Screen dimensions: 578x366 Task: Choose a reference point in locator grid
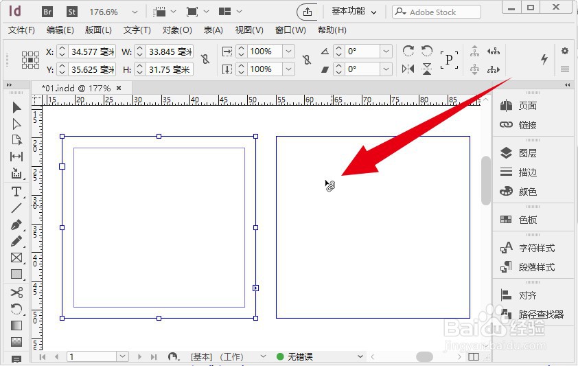(30, 60)
